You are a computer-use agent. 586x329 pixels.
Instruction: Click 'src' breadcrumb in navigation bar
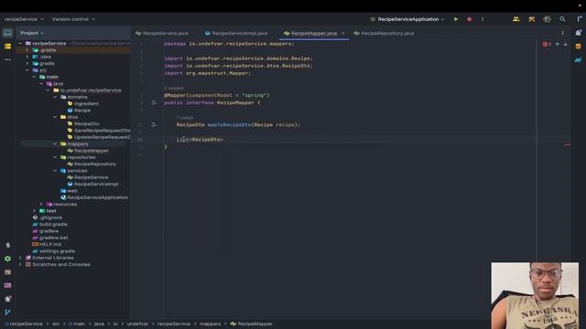click(56, 324)
